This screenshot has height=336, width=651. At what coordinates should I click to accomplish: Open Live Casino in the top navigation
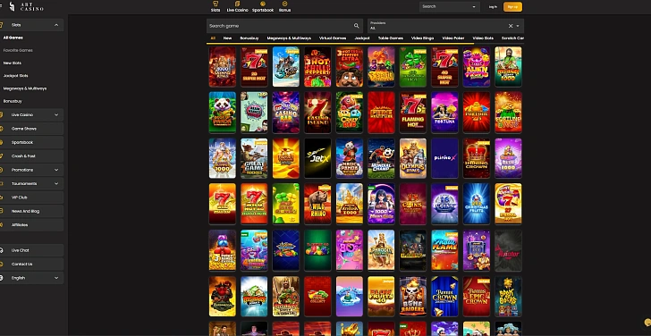[x=238, y=6]
